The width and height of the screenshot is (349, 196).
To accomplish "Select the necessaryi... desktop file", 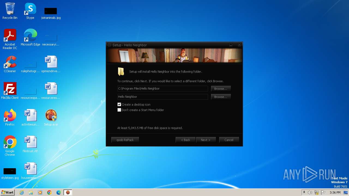I will [x=51, y=39].
